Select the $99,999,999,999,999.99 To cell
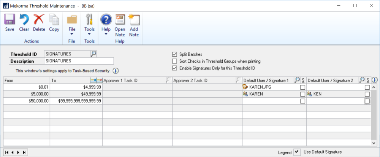The height and width of the screenshot is (157, 380). click(76, 101)
